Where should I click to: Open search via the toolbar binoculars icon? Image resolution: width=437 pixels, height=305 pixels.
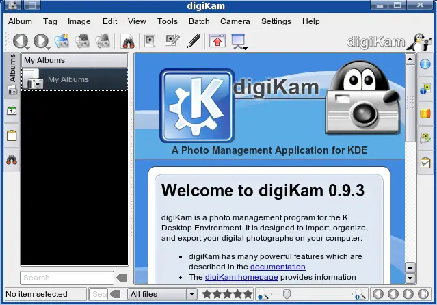128,41
